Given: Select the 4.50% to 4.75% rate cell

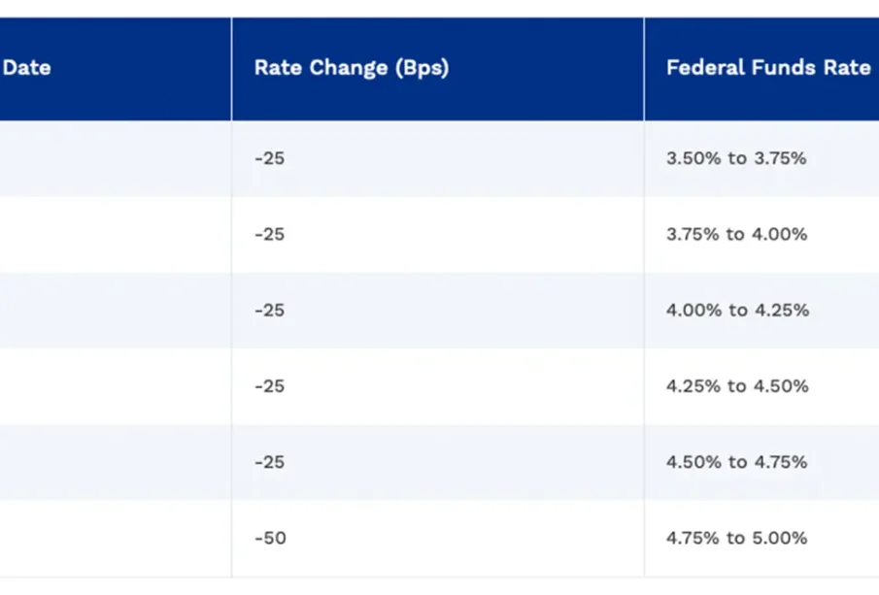Looking at the screenshot, I should (736, 462).
